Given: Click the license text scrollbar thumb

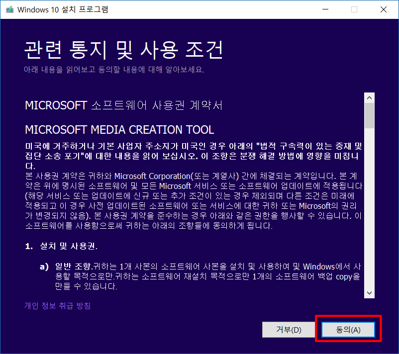Looking at the screenshot, I should pyautogui.click(x=369, y=115).
